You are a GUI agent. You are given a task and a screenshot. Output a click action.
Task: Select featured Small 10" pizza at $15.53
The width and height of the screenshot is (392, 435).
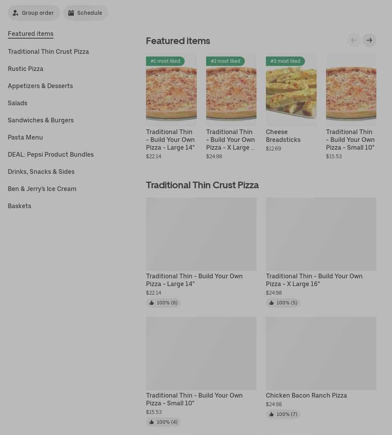[351, 106]
